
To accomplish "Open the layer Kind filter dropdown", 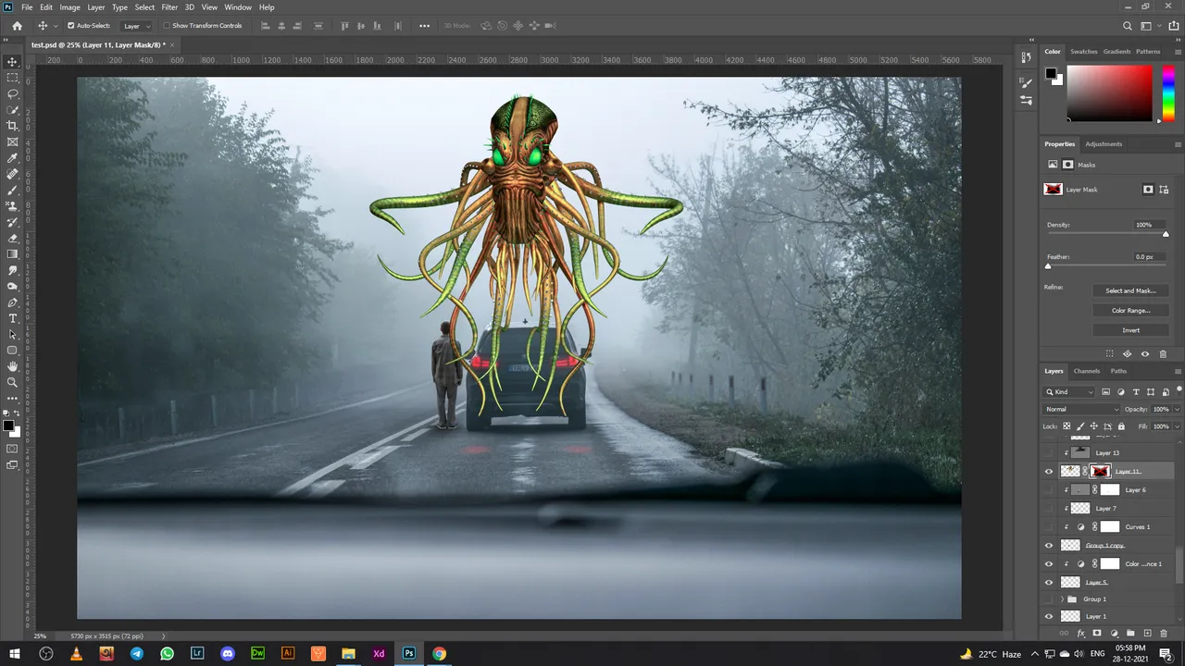I will 1070,392.
